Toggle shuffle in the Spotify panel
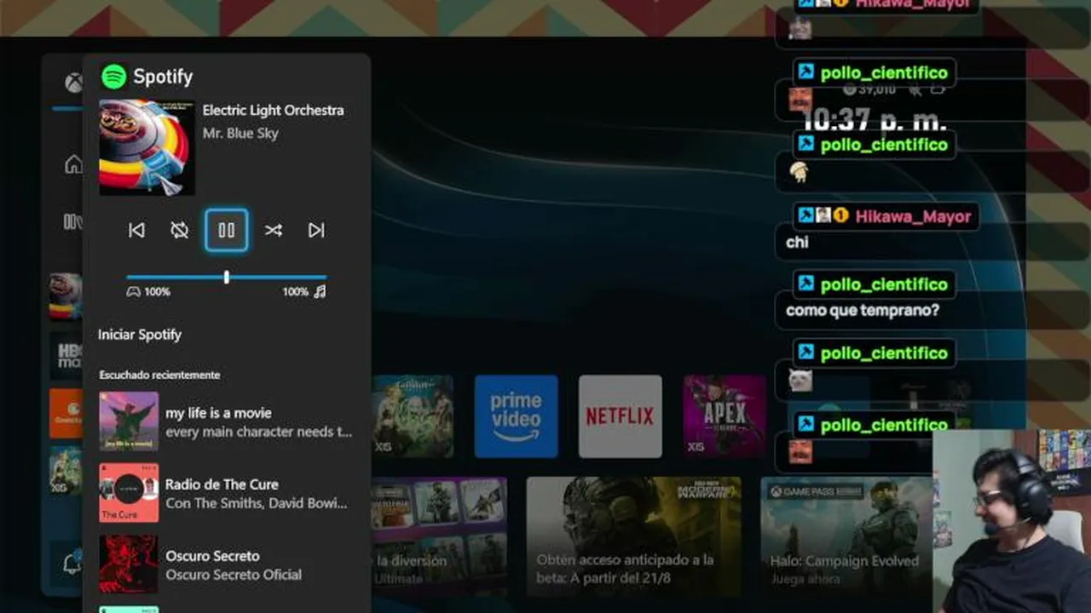The image size is (1091, 613). (x=274, y=230)
